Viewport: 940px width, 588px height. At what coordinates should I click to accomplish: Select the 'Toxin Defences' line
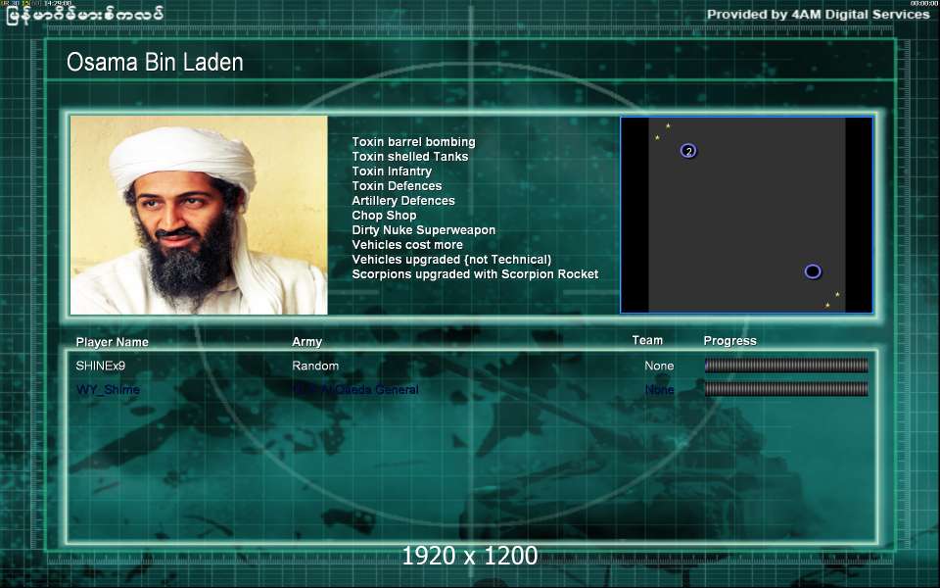point(397,186)
